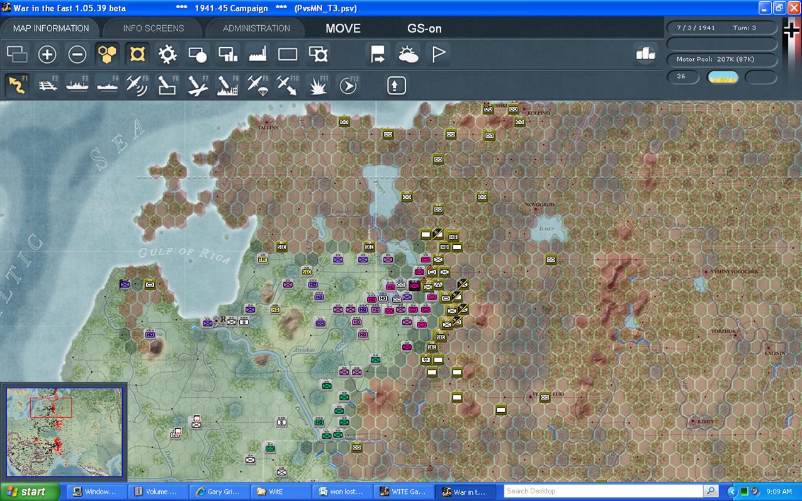The image size is (802, 501).
Task: Click the up-arrow box toolbar icon
Action: tap(396, 85)
